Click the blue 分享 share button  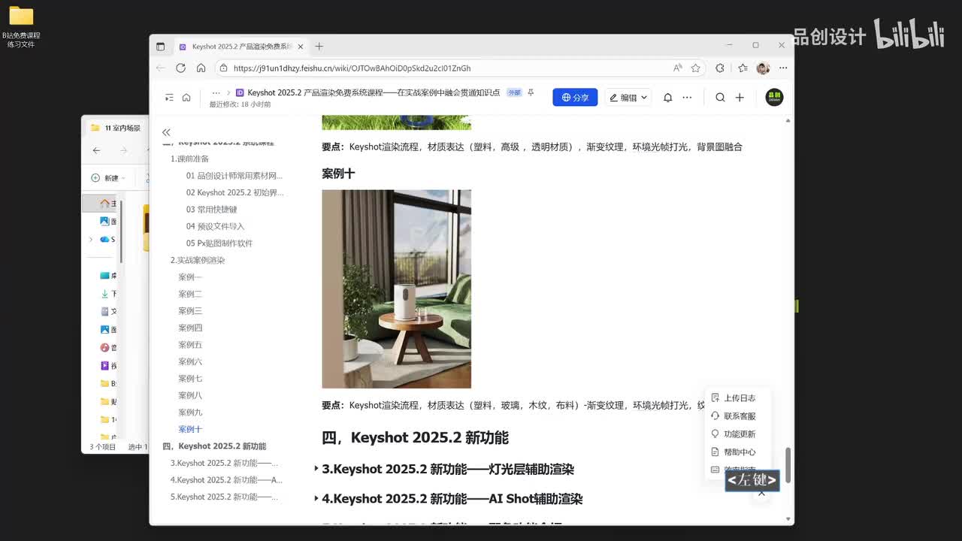pos(575,98)
